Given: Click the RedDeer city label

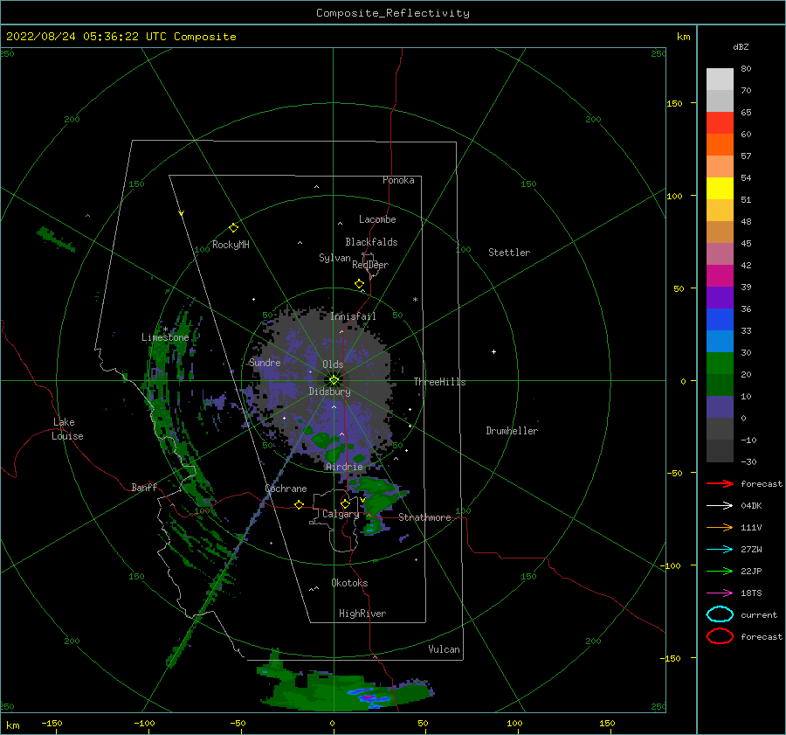Looking at the screenshot, I should tap(370, 265).
